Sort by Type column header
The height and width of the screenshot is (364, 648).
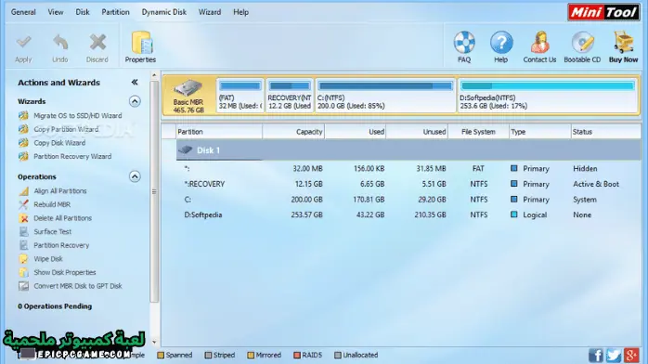tap(540, 132)
